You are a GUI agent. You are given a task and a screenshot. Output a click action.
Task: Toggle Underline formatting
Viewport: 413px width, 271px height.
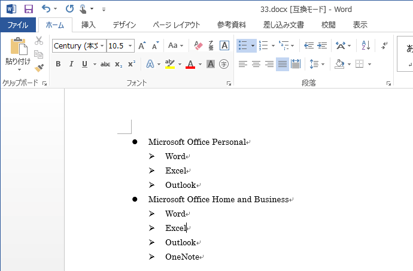[x=84, y=64]
